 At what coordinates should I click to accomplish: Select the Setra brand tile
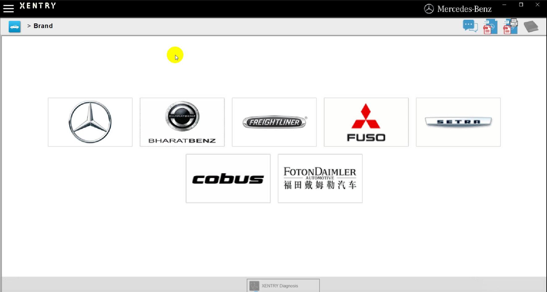pyautogui.click(x=458, y=122)
